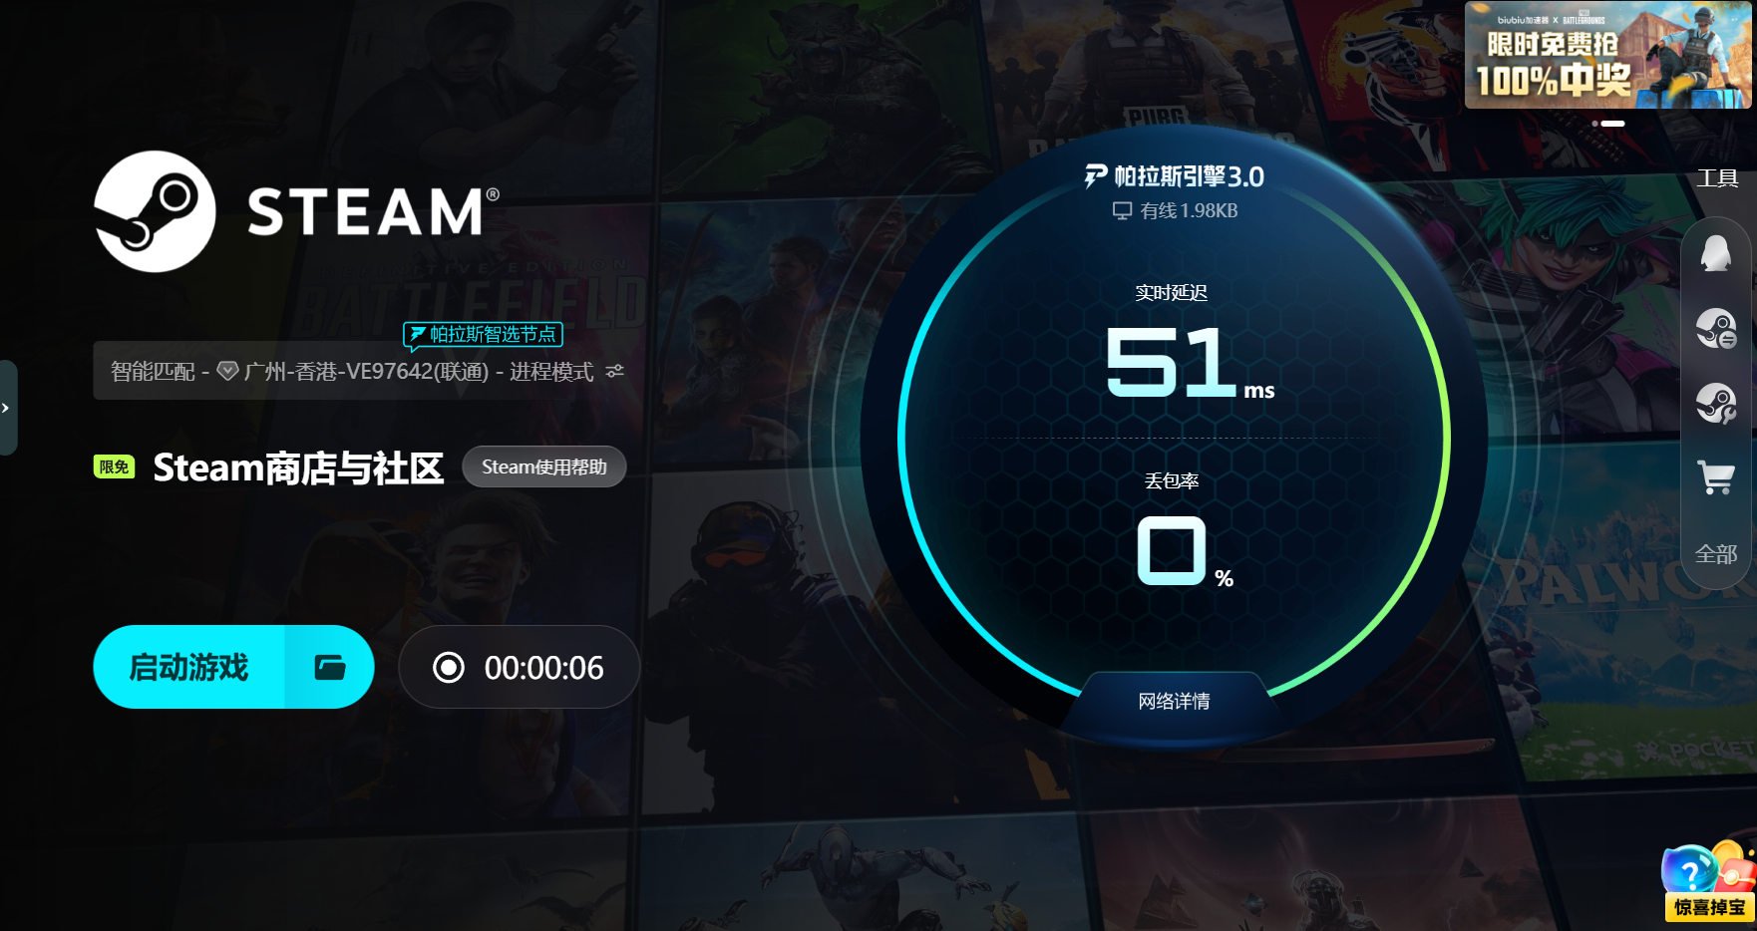Image resolution: width=1757 pixels, height=931 pixels.
Task: Click the large Steam logo
Action: [x=155, y=211]
